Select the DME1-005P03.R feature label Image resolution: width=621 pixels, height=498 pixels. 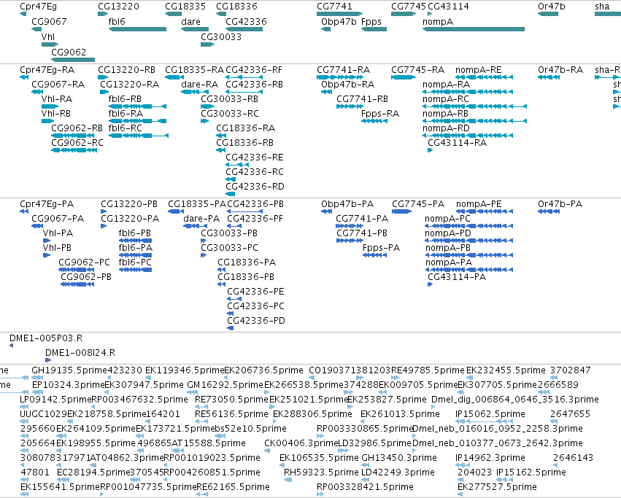(46, 338)
